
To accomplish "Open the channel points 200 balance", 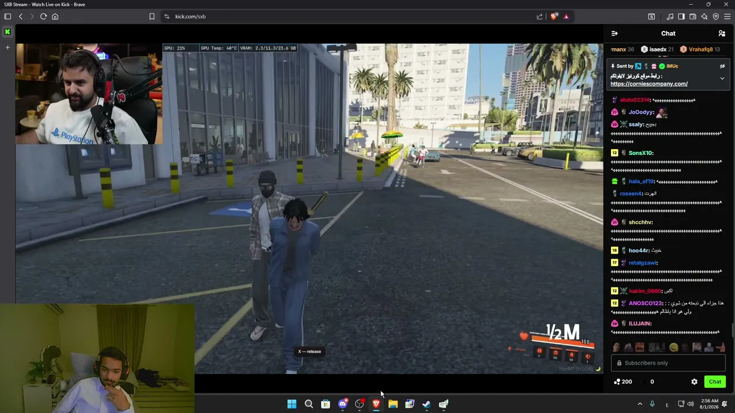I will pos(623,382).
